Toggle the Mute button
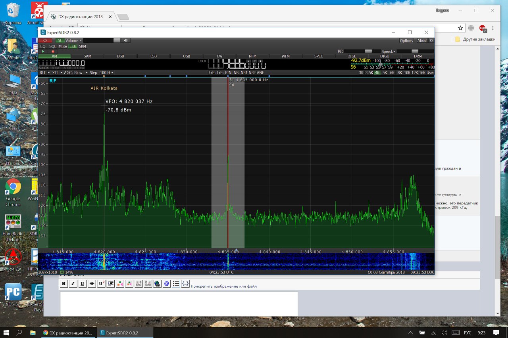Image resolution: width=508 pixels, height=338 pixels. 63,46
